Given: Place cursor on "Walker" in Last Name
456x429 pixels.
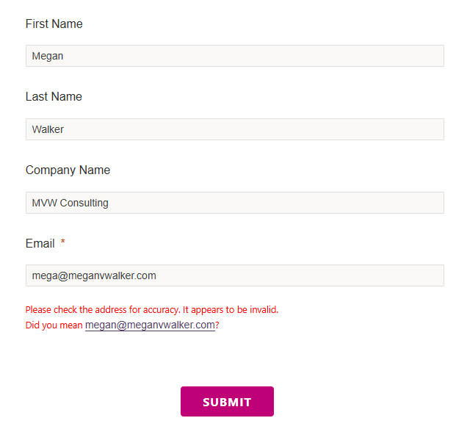Looking at the screenshot, I should [48, 129].
